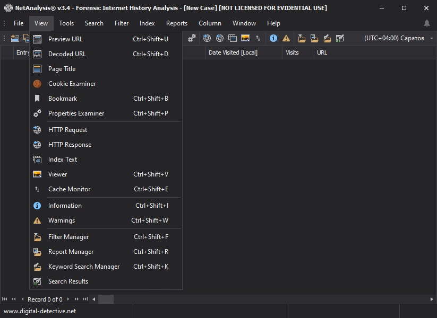Open the Help menu
The width and height of the screenshot is (437, 318).
pos(273,23)
